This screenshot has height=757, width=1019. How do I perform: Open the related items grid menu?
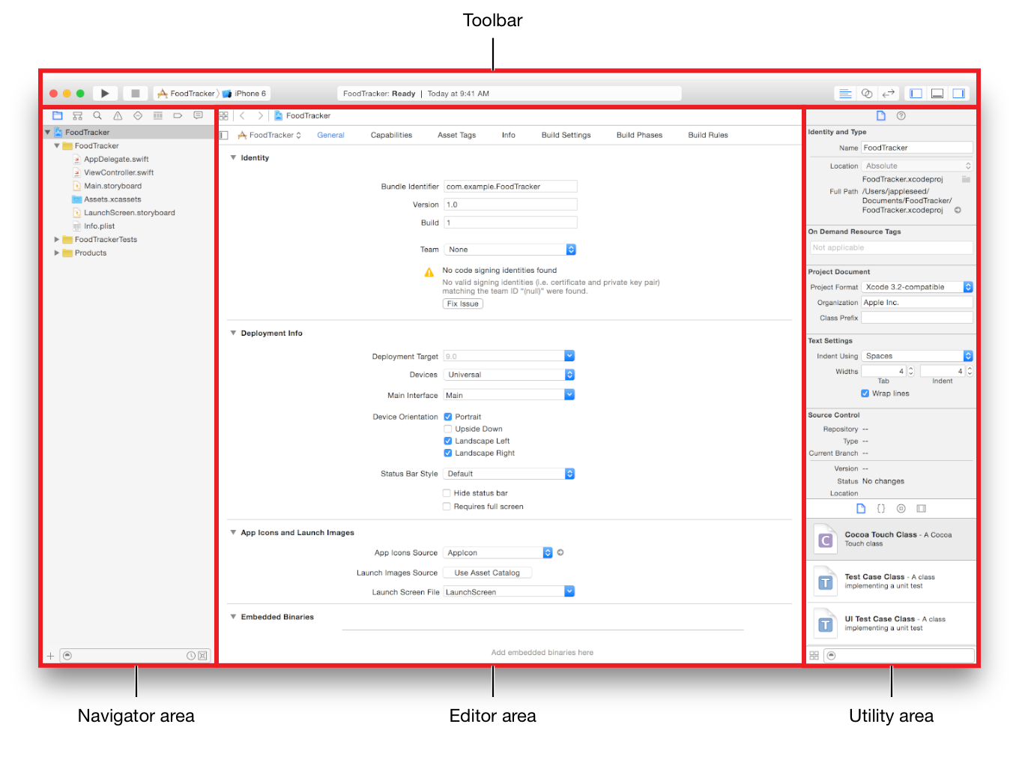tap(223, 115)
